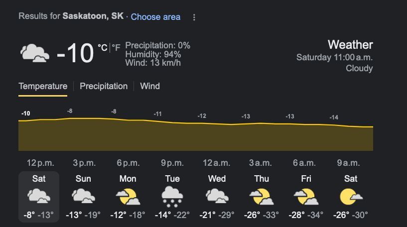The width and height of the screenshot is (407, 227).
Task: Select Monday's partly sunny icon
Action: 128,197
